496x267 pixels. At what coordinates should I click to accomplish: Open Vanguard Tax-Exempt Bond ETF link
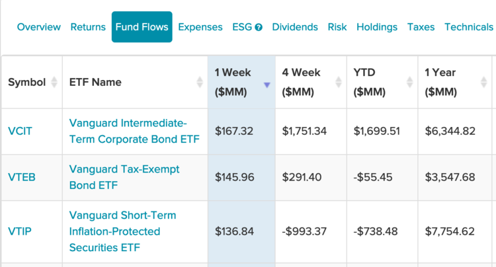click(x=124, y=177)
